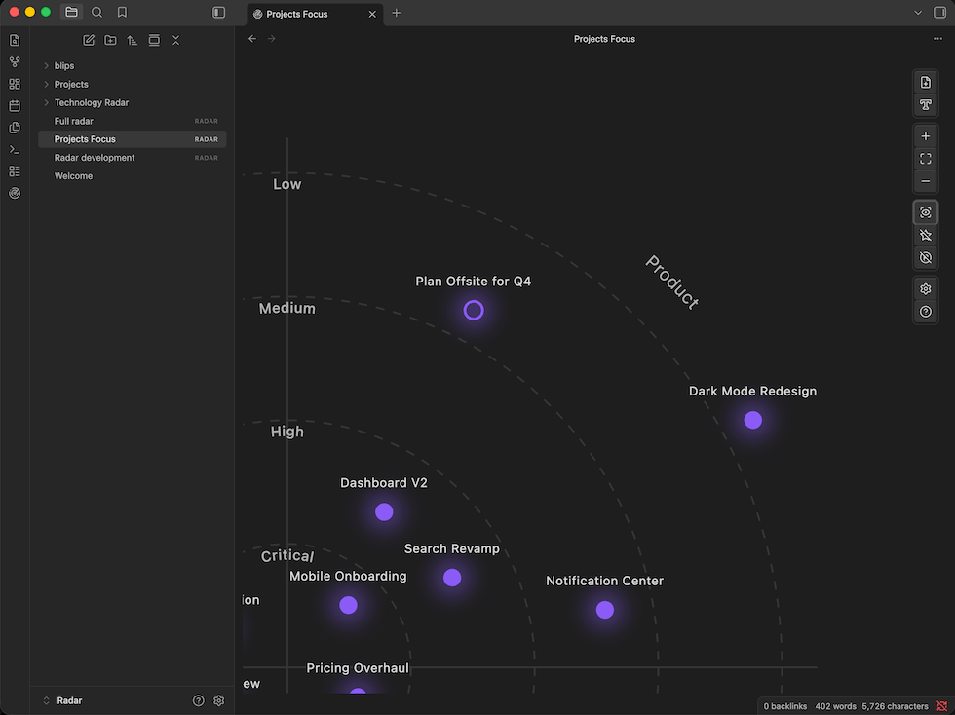955x715 pixels.
Task: Zoom in on the radar
Action: [925, 136]
